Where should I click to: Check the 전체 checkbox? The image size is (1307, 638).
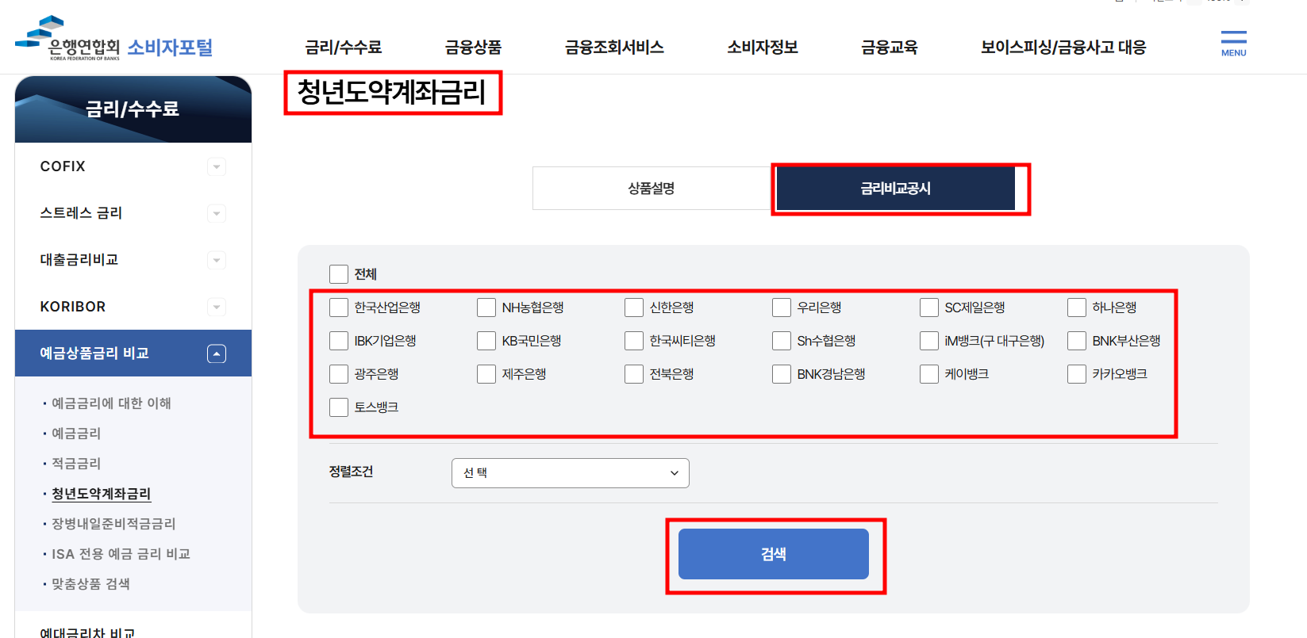339,274
